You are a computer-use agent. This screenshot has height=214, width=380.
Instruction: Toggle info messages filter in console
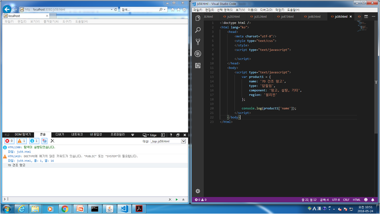(34, 141)
